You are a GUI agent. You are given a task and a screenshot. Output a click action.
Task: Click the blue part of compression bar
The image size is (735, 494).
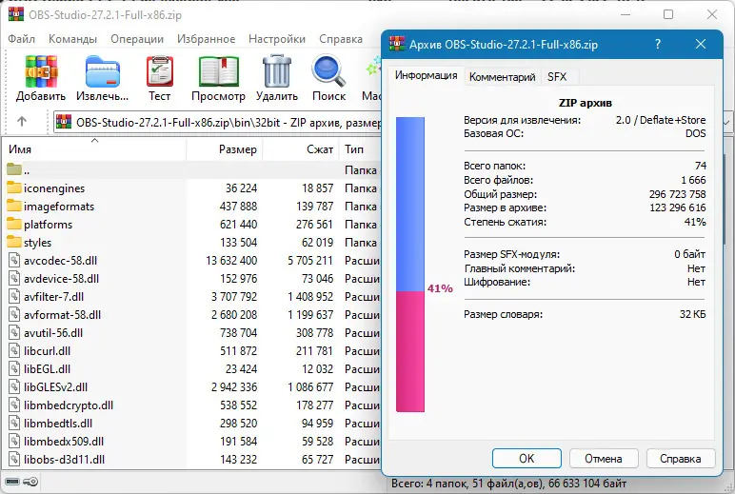pos(410,205)
